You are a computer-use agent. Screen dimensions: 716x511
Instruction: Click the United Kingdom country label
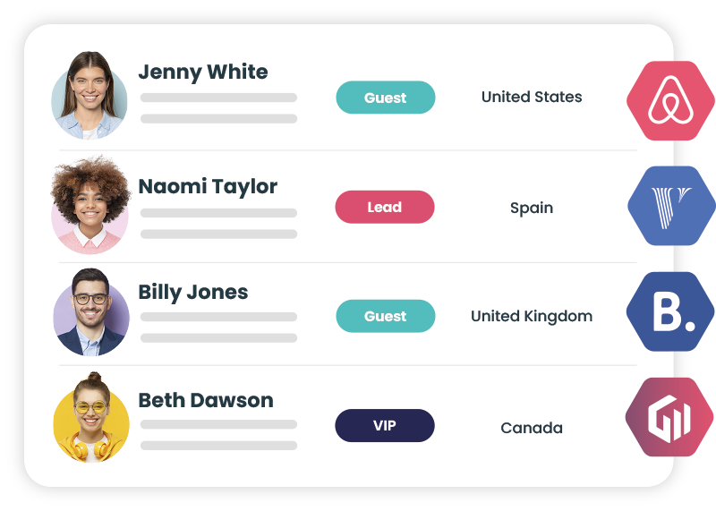pyautogui.click(x=532, y=316)
